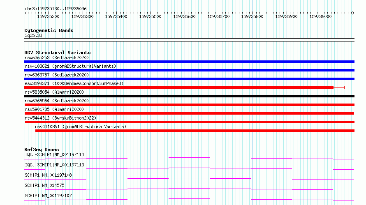This screenshot has height=205, width=366.
Task: Open variant nsv4110891 (gnomADStructuralVariants) label
Action: (x=81, y=127)
